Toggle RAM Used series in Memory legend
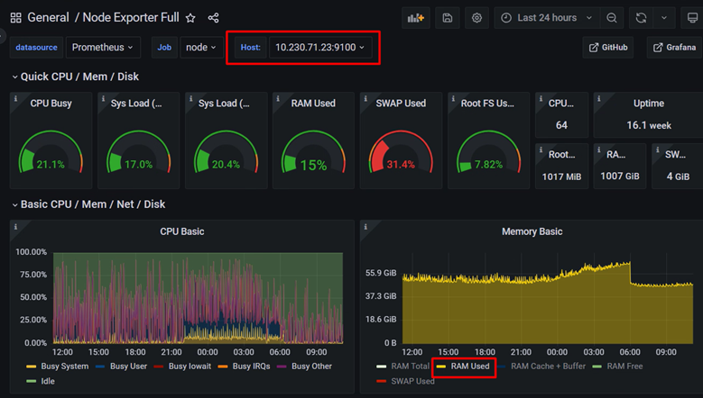703x398 pixels. click(464, 366)
